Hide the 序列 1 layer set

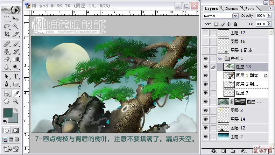pyautogui.click(x=205, y=58)
